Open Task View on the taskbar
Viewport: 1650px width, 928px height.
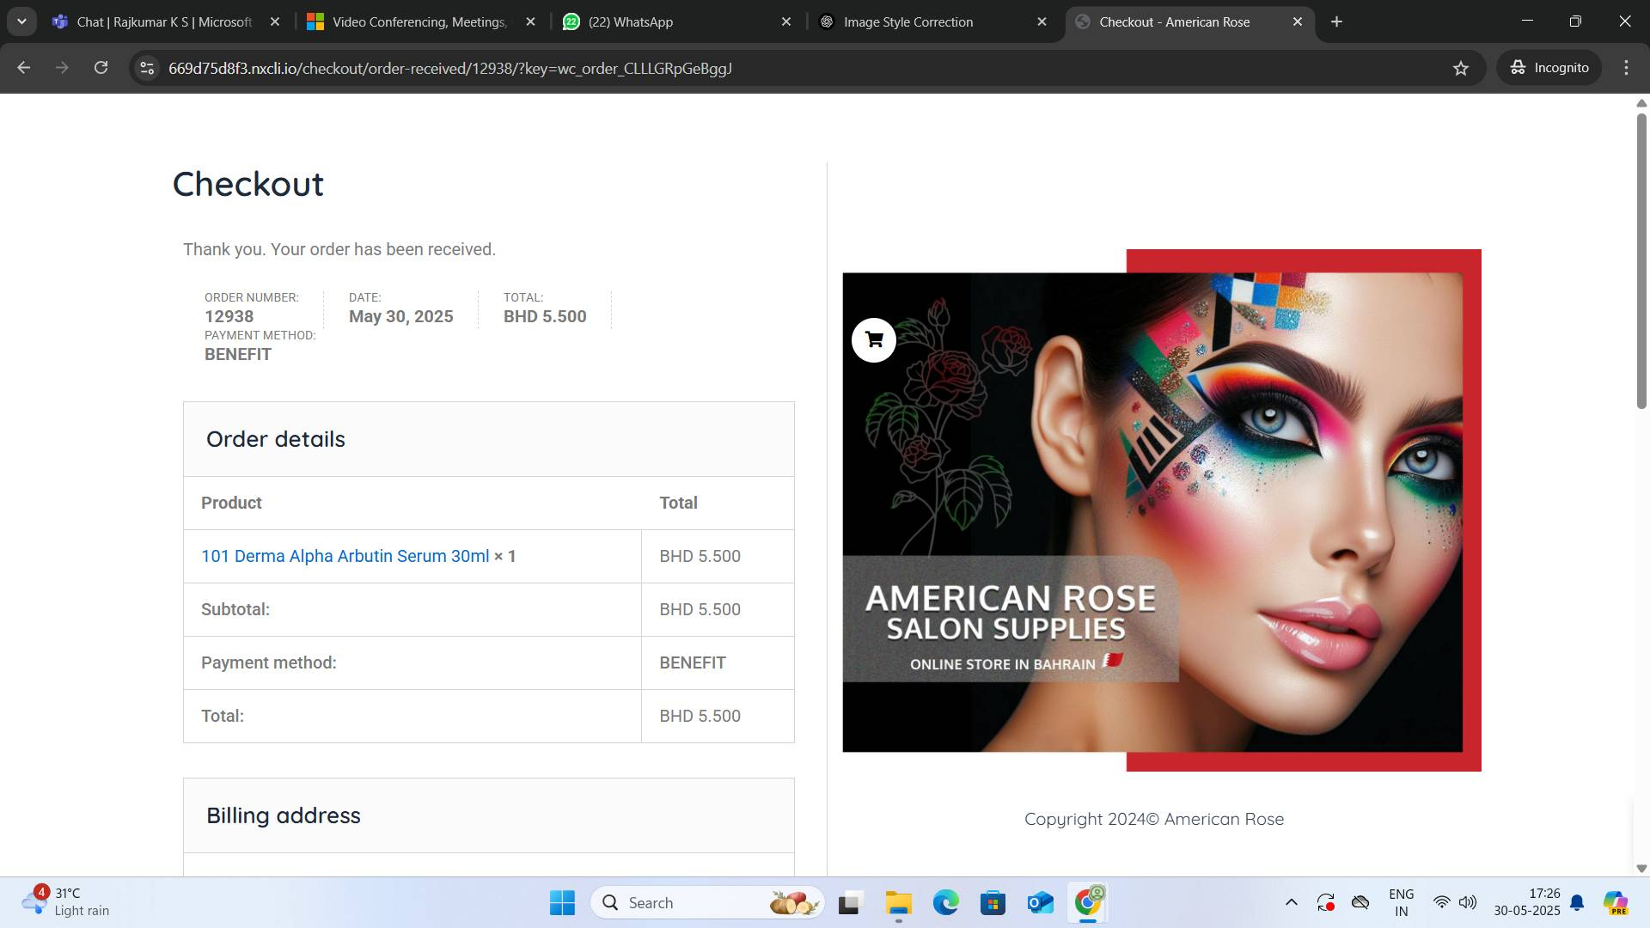click(849, 902)
